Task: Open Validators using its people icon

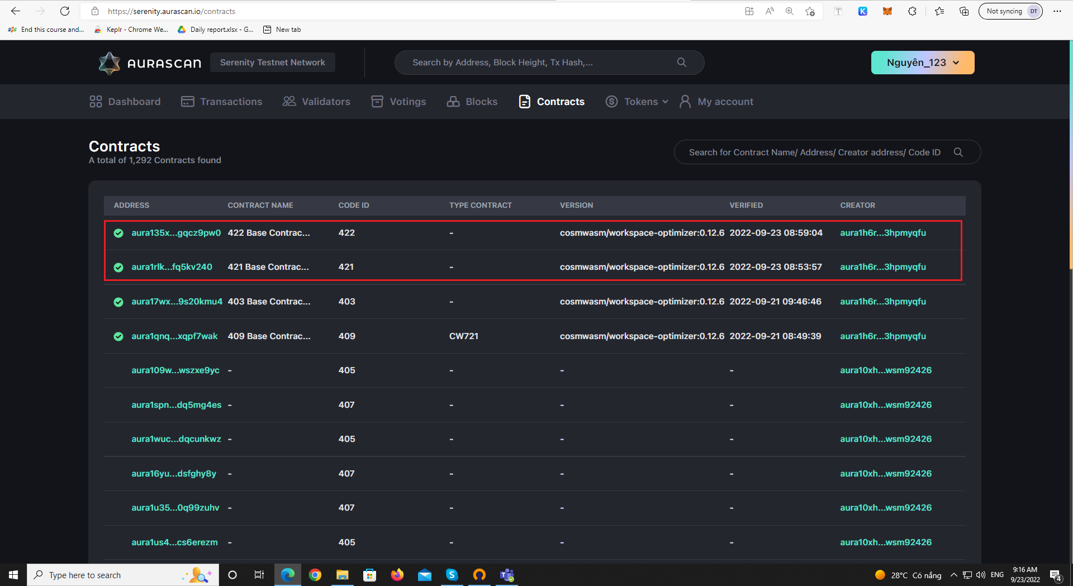Action: point(289,101)
